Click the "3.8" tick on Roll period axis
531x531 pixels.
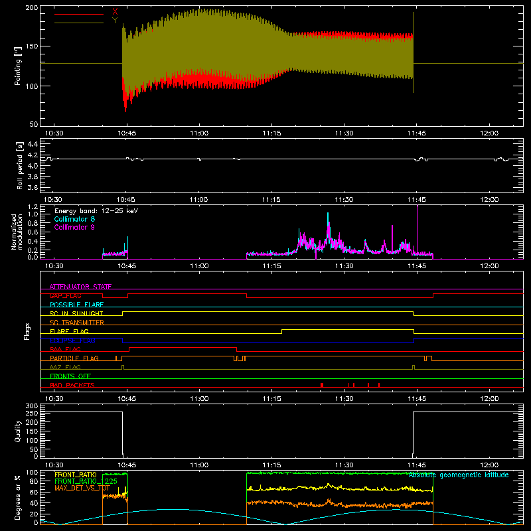[x=33, y=177]
